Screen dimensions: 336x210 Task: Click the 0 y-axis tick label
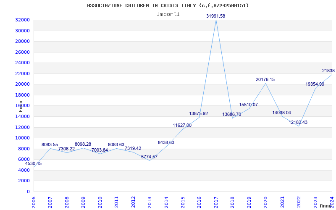coord(28,192)
